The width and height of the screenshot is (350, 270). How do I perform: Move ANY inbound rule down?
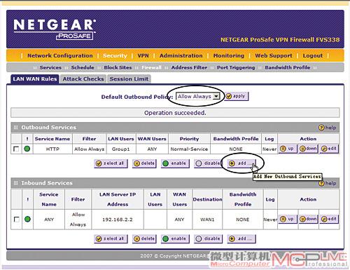click(308, 219)
